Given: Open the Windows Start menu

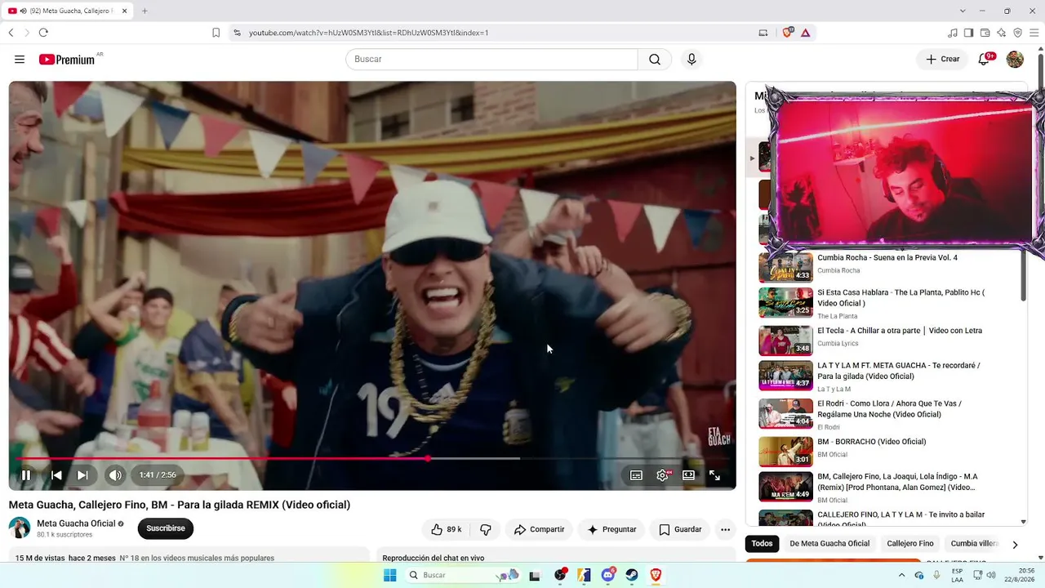Looking at the screenshot, I should (x=390, y=575).
